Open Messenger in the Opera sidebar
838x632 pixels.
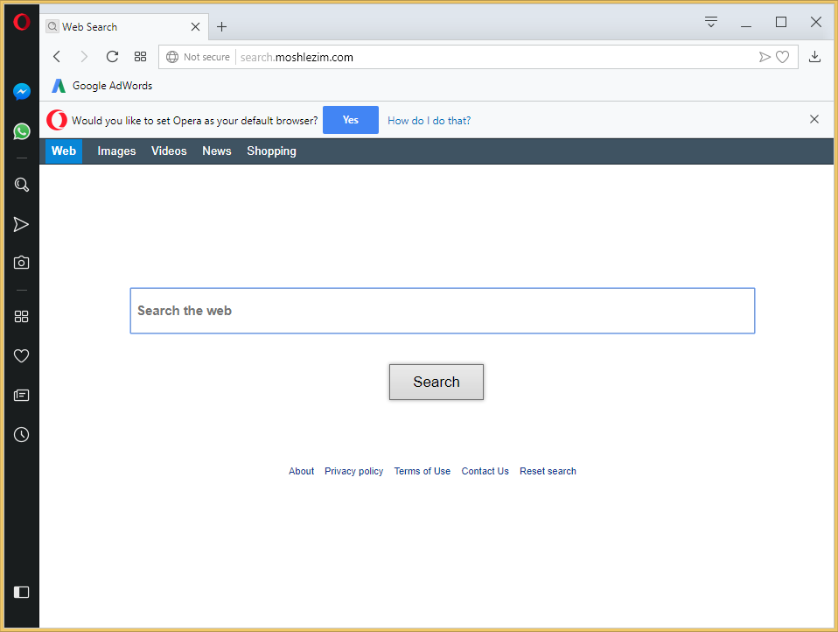click(22, 91)
